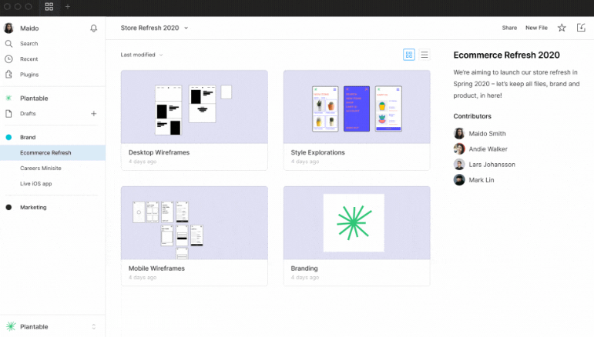Click the Lars Johansson name
594x337 pixels.
coord(492,165)
